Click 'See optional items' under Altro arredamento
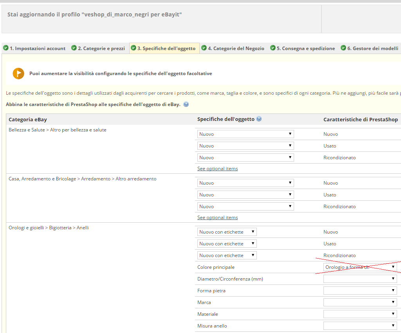Screen dimensions: 401x333 click(218, 218)
